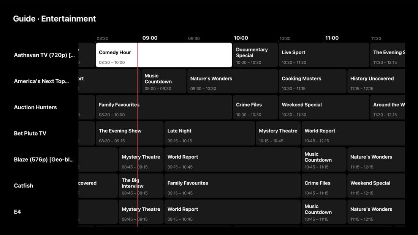The height and width of the screenshot is (235, 418).
Task: Choose the Blaze (576p) channel
Action: tap(43, 159)
